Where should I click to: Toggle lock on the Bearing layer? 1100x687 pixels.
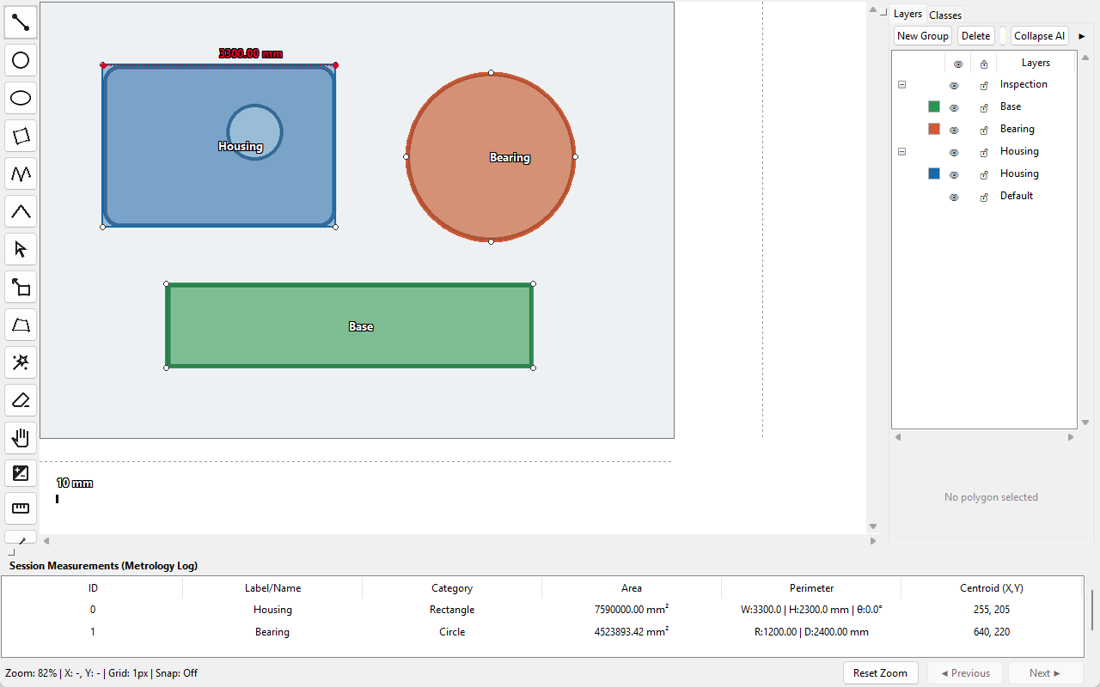(x=984, y=130)
